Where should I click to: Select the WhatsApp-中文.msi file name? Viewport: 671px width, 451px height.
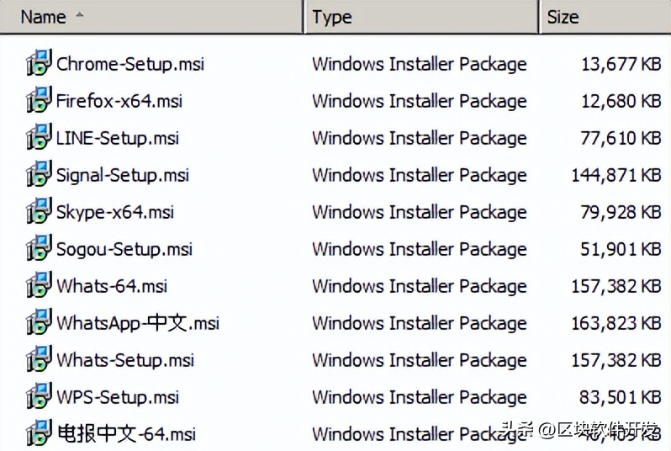(x=138, y=323)
